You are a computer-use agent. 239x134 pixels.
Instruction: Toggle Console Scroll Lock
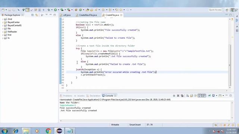click(192, 96)
